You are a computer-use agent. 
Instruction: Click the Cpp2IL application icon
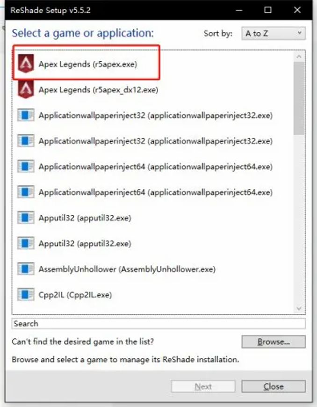26,295
